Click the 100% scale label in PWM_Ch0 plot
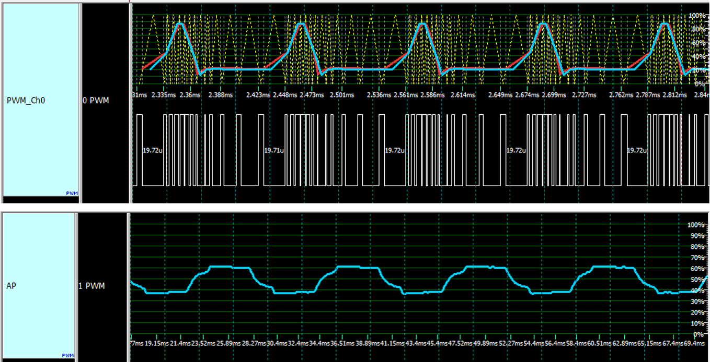 pyautogui.click(x=697, y=16)
